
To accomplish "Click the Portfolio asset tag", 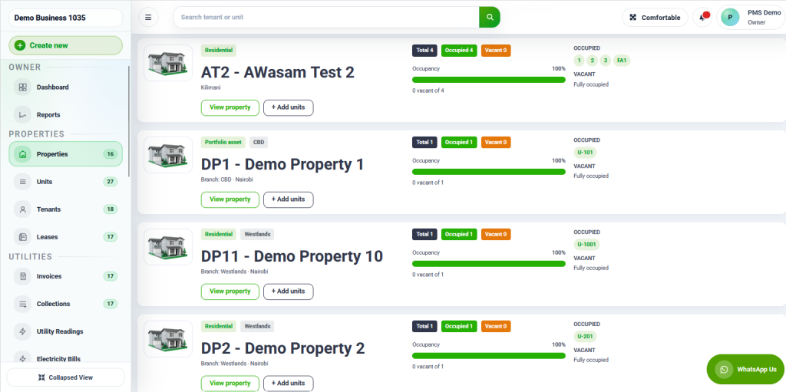I will [x=223, y=143].
